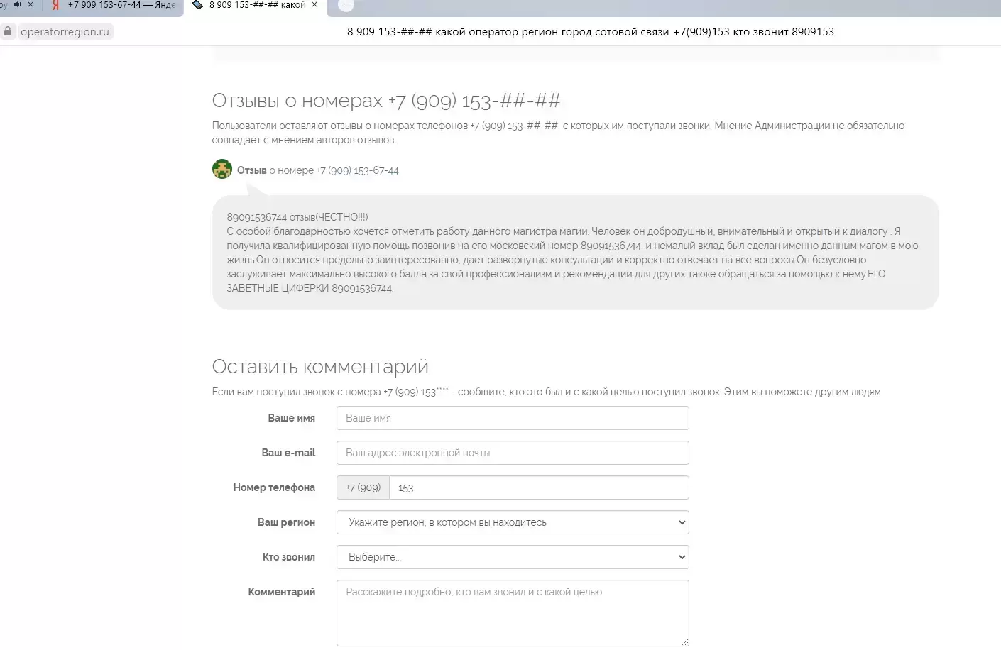Viewport: 1001px width, 650px height.
Task: Click the Yandex favicon on the second tab
Action: (x=55, y=5)
